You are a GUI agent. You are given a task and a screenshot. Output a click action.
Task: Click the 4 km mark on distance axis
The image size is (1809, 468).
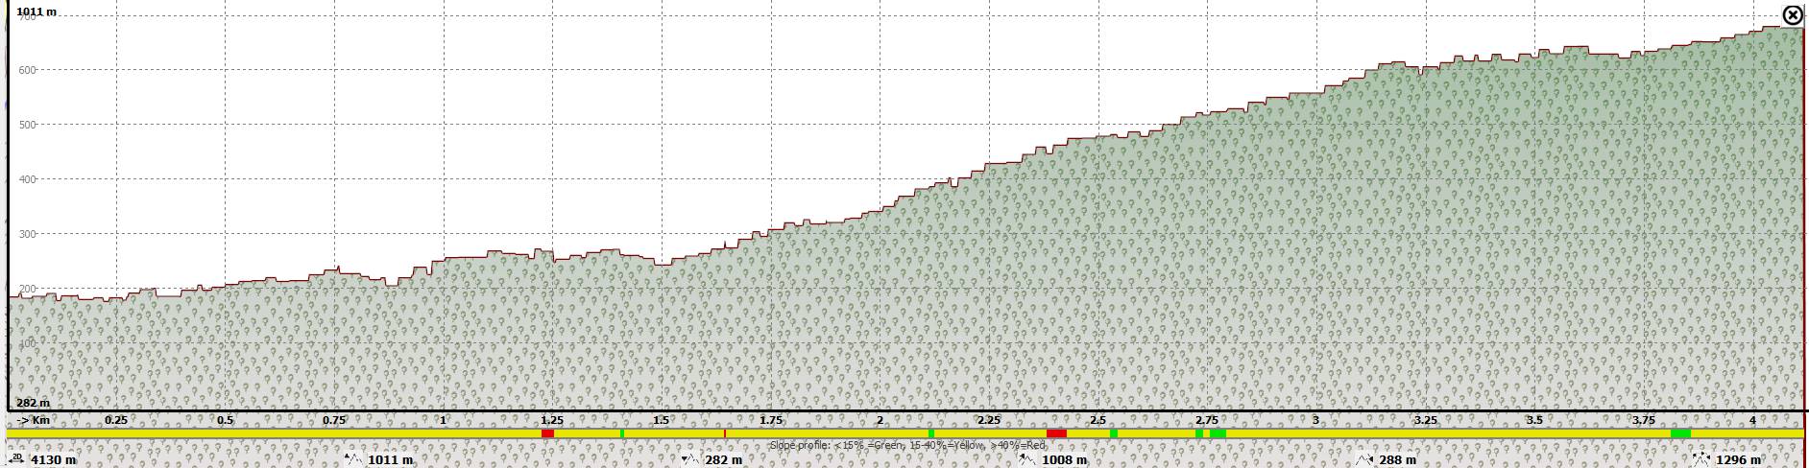1752,420
